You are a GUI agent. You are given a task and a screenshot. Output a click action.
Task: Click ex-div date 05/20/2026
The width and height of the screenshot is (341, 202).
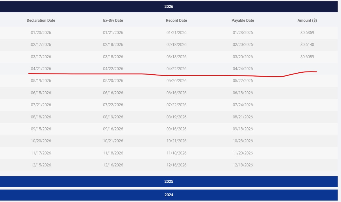pyautogui.click(x=113, y=81)
